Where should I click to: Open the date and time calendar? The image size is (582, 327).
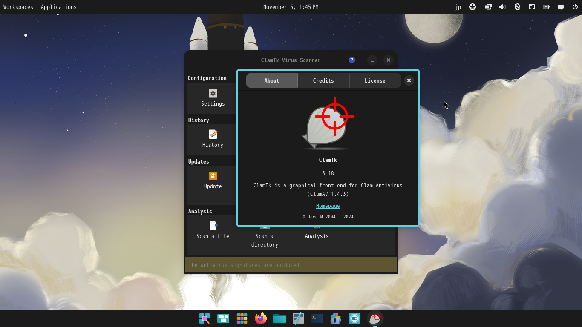(x=291, y=7)
